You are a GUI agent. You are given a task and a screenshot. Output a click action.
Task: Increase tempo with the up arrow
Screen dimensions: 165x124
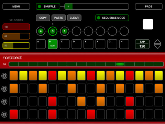(x=157, y=42)
